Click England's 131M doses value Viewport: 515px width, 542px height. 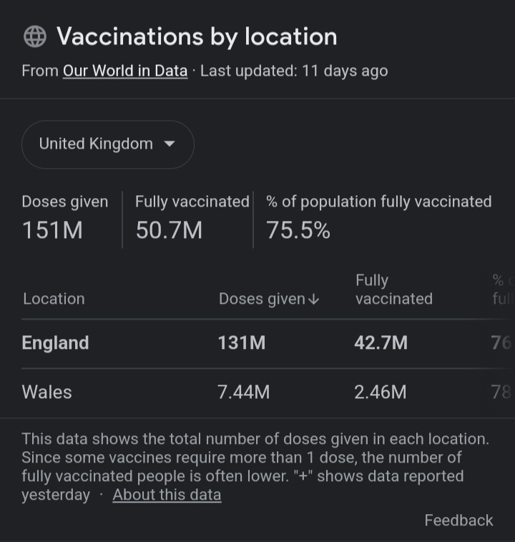pyautogui.click(x=242, y=343)
